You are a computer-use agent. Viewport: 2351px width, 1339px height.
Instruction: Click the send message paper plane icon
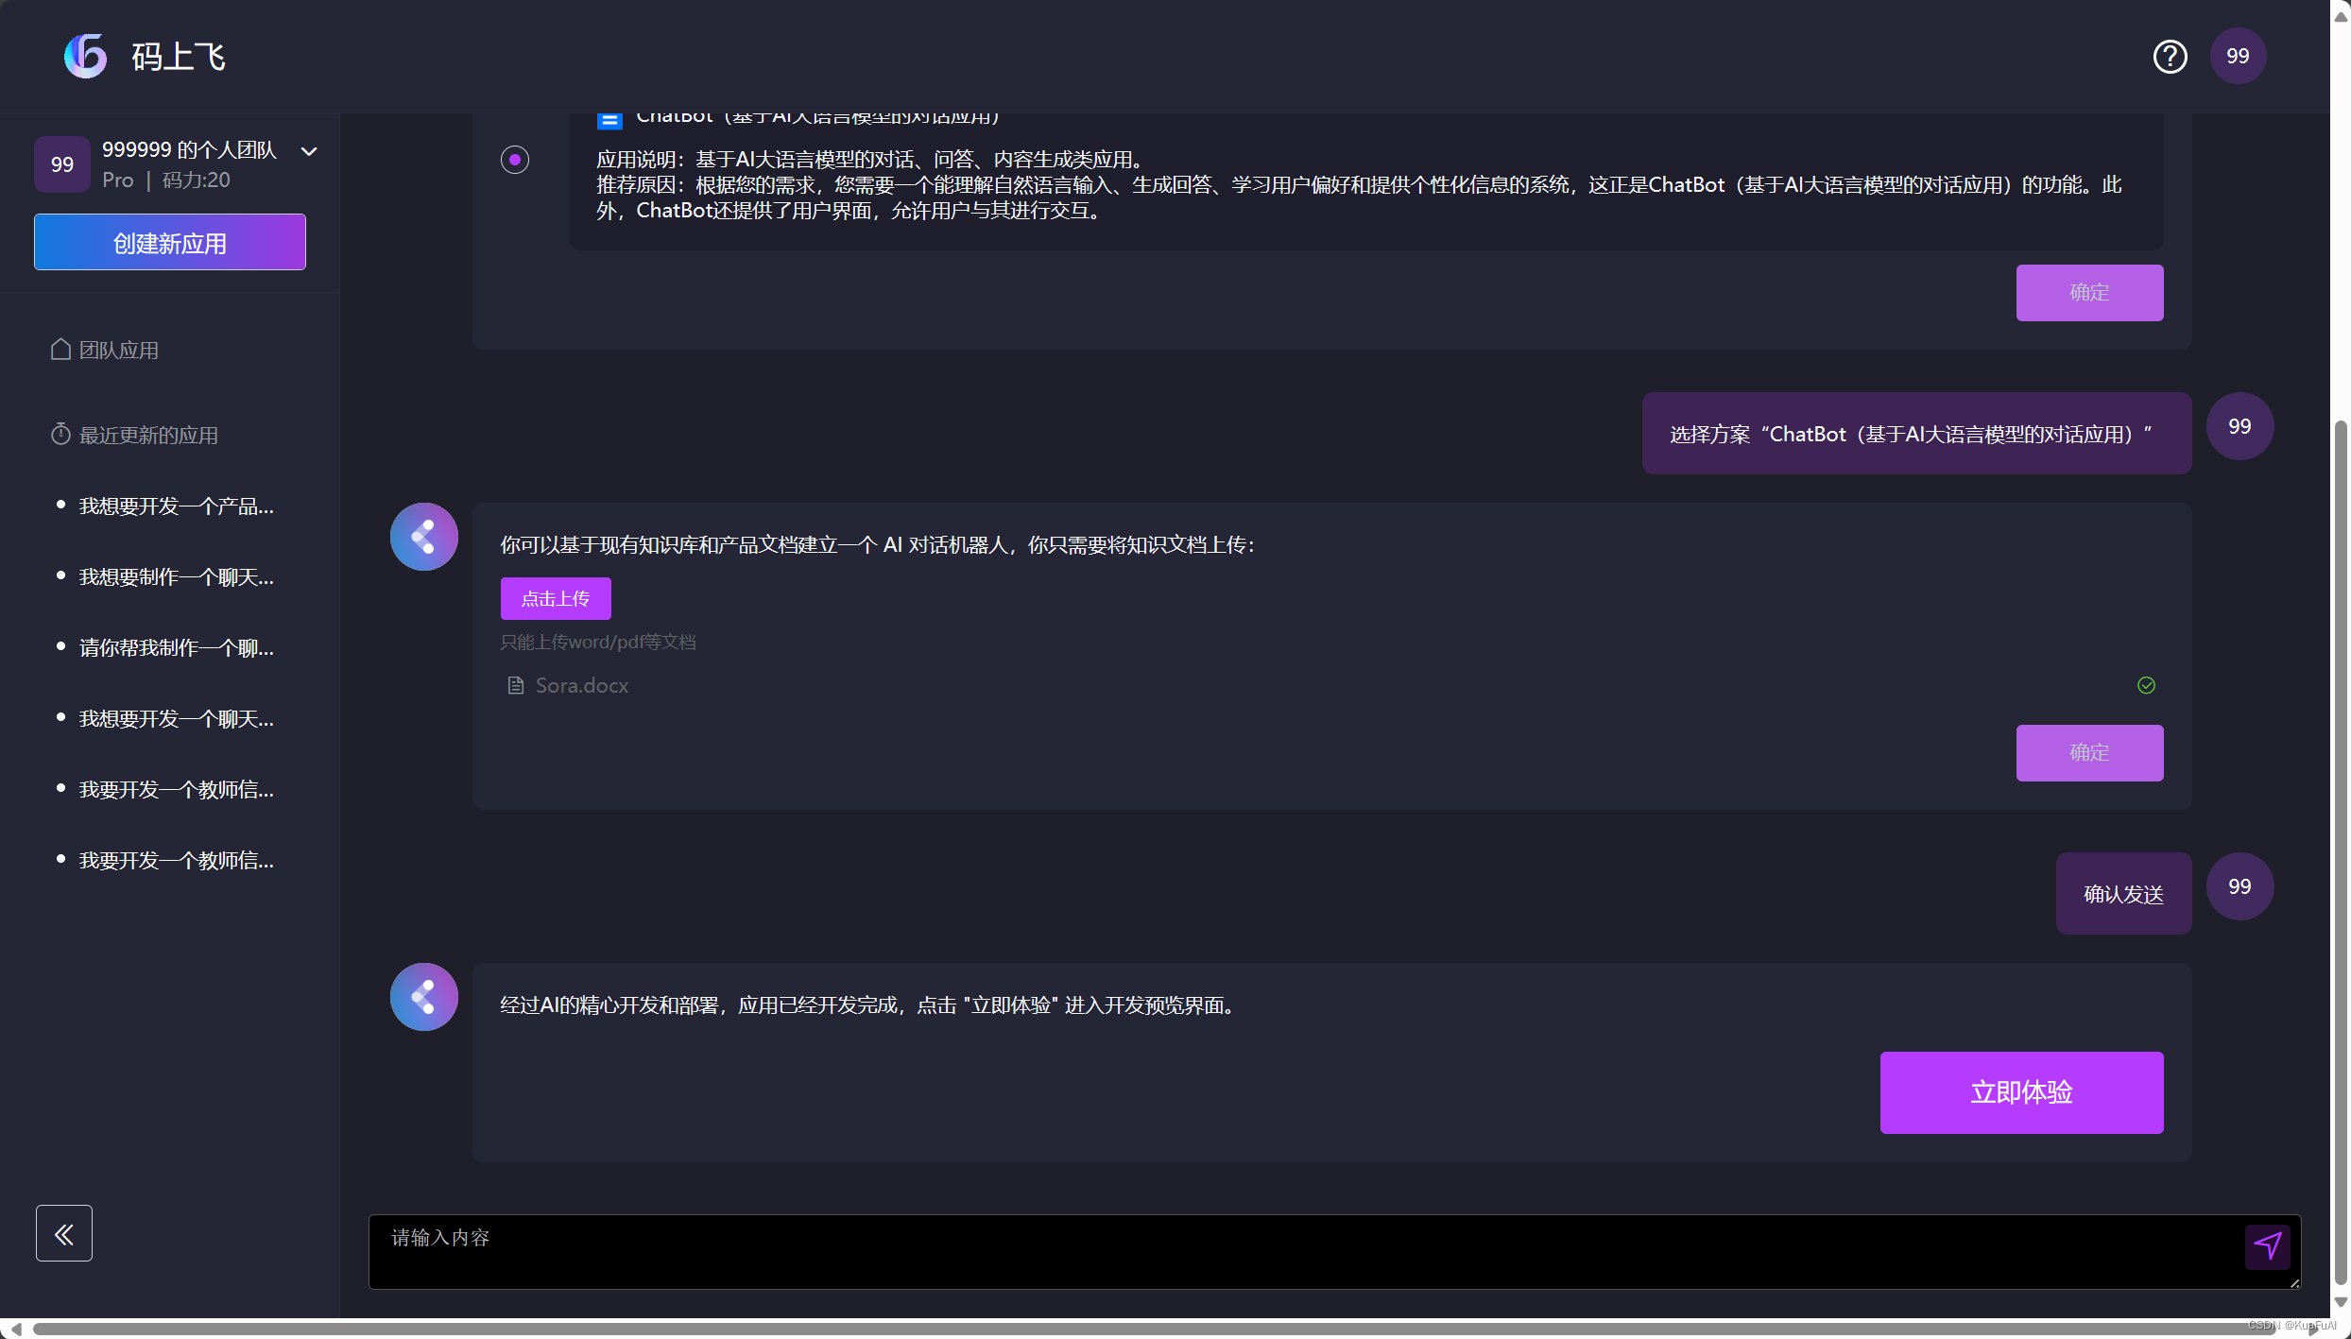pyautogui.click(x=2267, y=1245)
